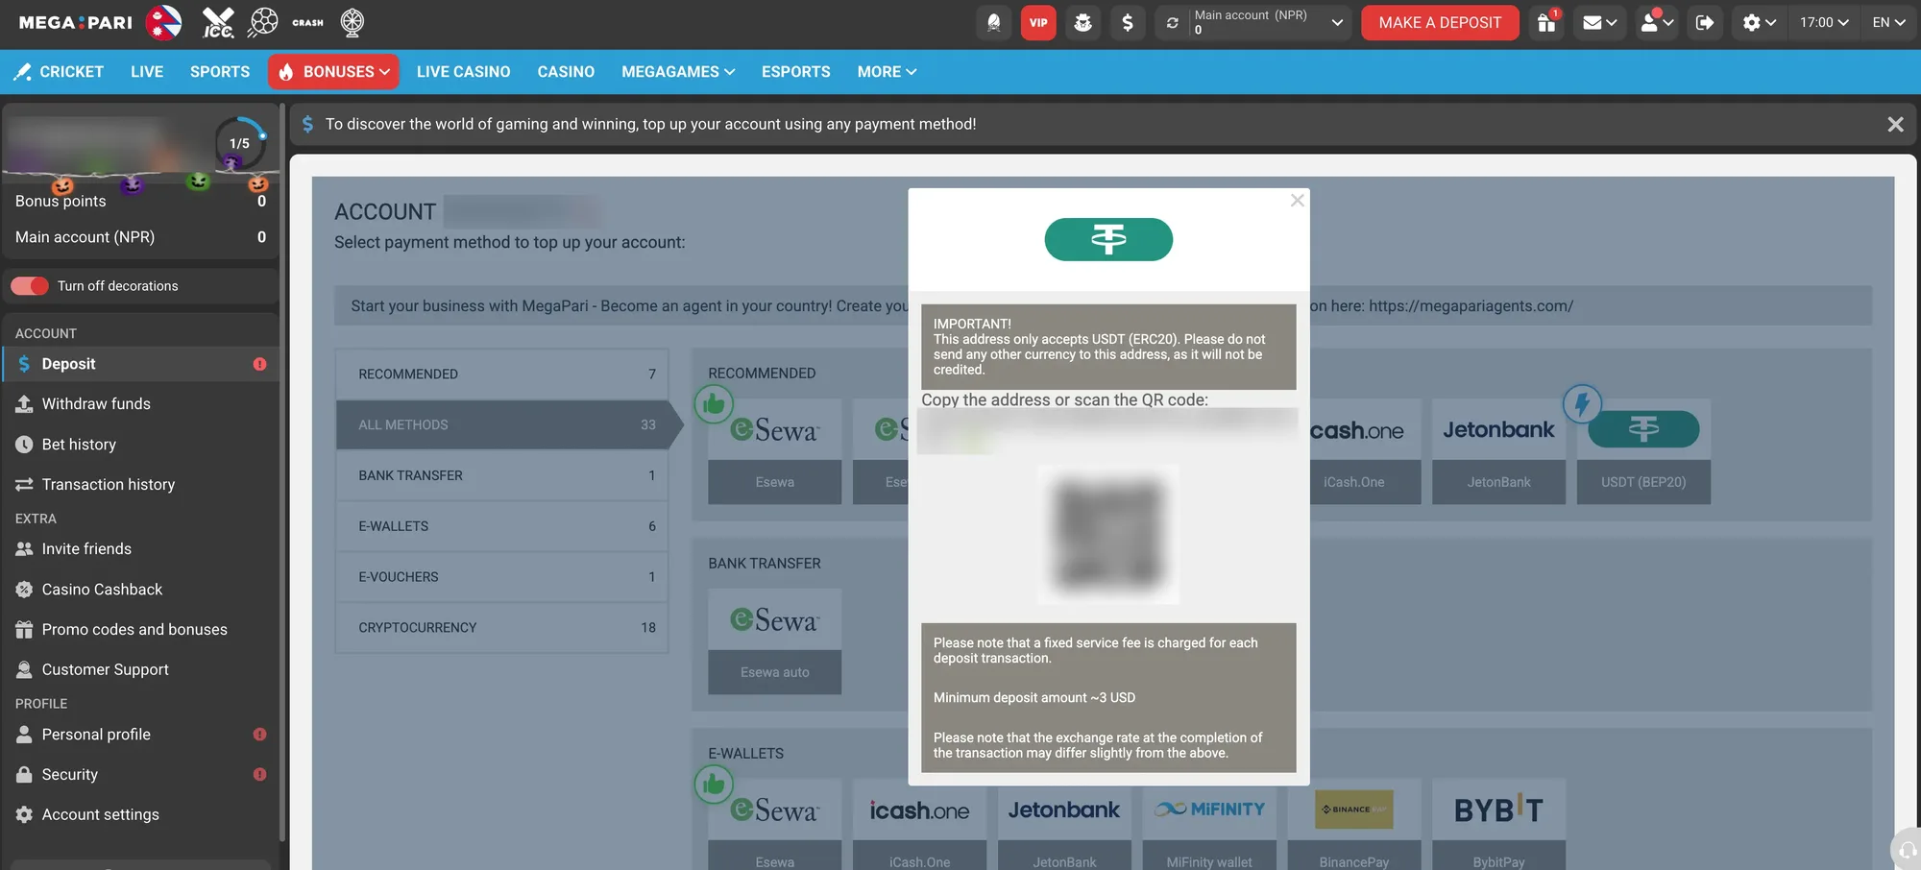Image resolution: width=1921 pixels, height=870 pixels.
Task: Open the gift box bonuses icon
Action: (1546, 23)
